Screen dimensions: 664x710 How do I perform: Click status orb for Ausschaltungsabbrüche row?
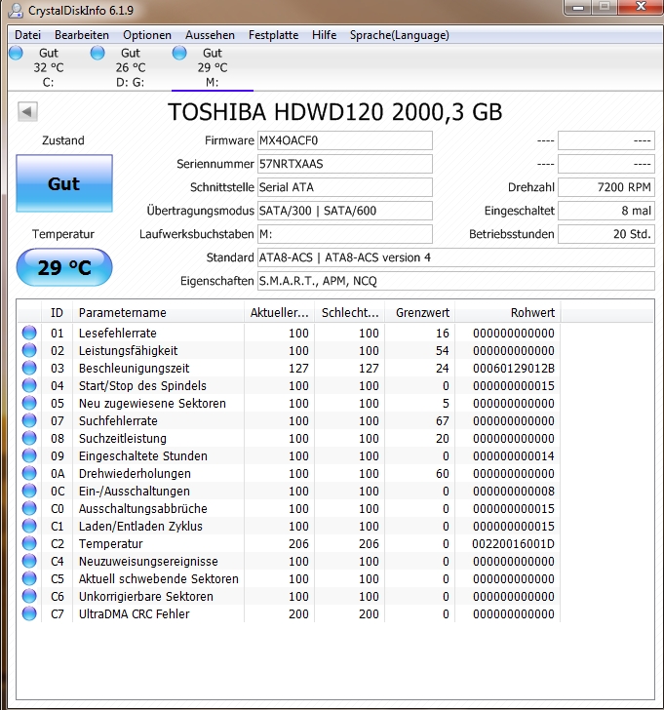point(29,508)
